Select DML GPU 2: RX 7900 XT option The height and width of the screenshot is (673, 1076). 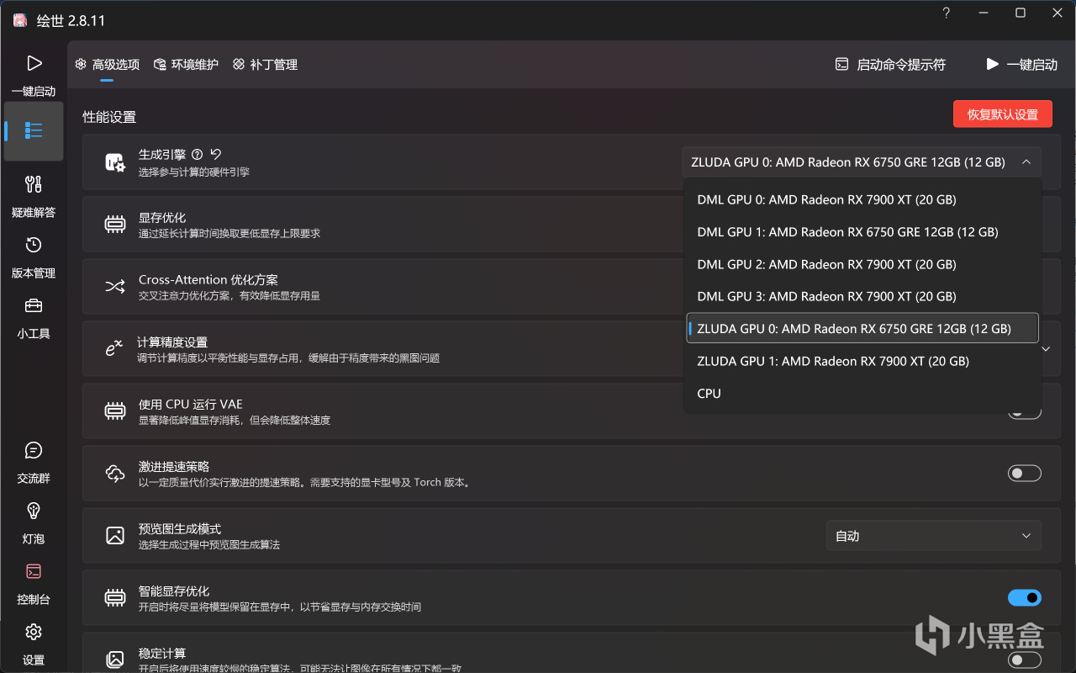(862, 264)
